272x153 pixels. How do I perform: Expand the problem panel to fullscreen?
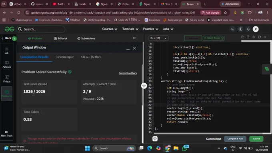[134, 38]
